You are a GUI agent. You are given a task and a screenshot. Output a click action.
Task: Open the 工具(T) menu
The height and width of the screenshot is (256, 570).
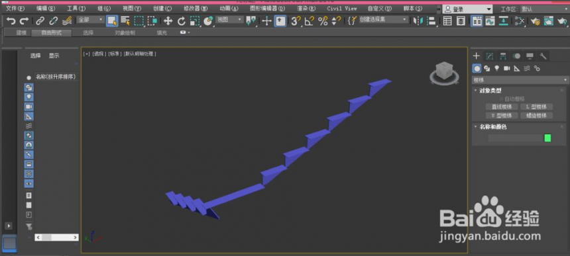coord(76,9)
